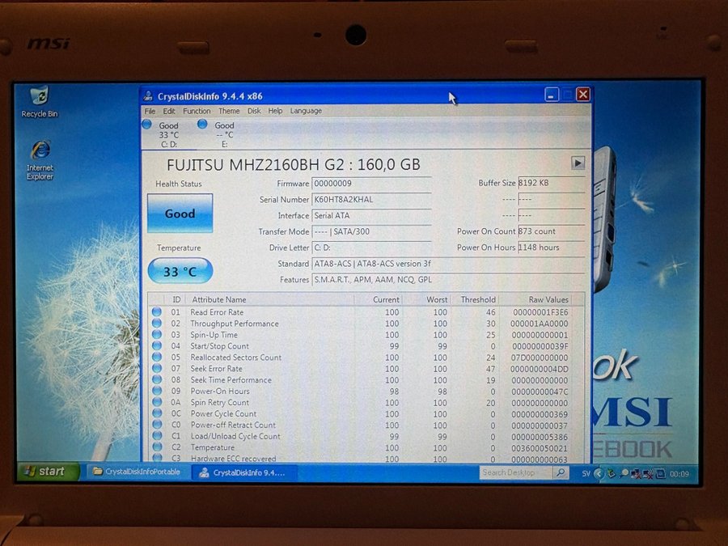Open the Internet Explorer desktop icon
Image resolution: width=728 pixels, height=546 pixels.
click(x=40, y=151)
